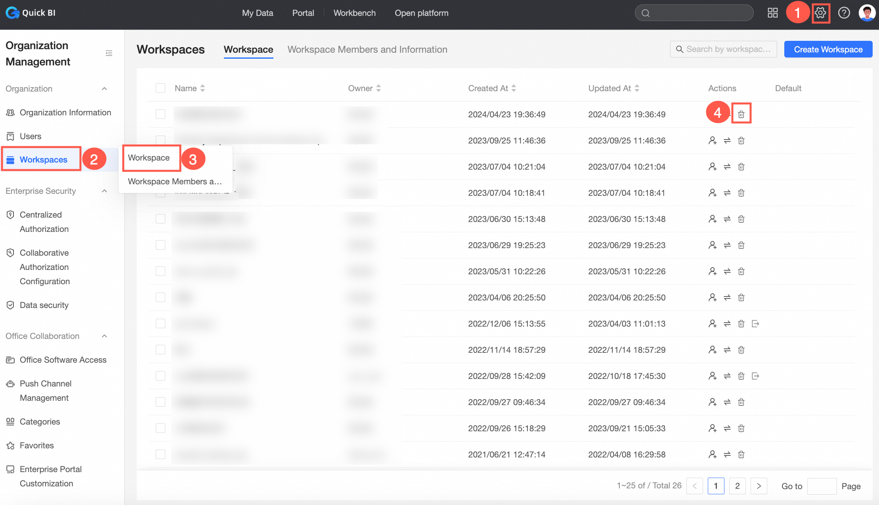
Task: Switch to Workspace Members and Information tab
Action: (367, 50)
